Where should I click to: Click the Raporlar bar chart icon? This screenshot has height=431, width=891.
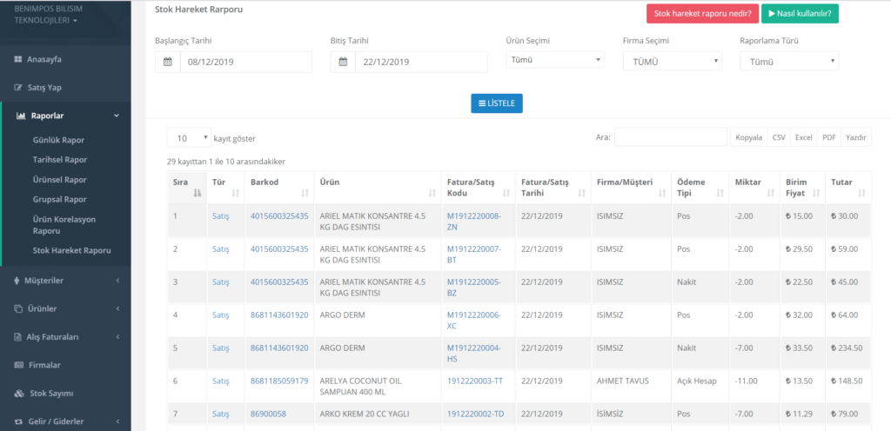(21, 116)
